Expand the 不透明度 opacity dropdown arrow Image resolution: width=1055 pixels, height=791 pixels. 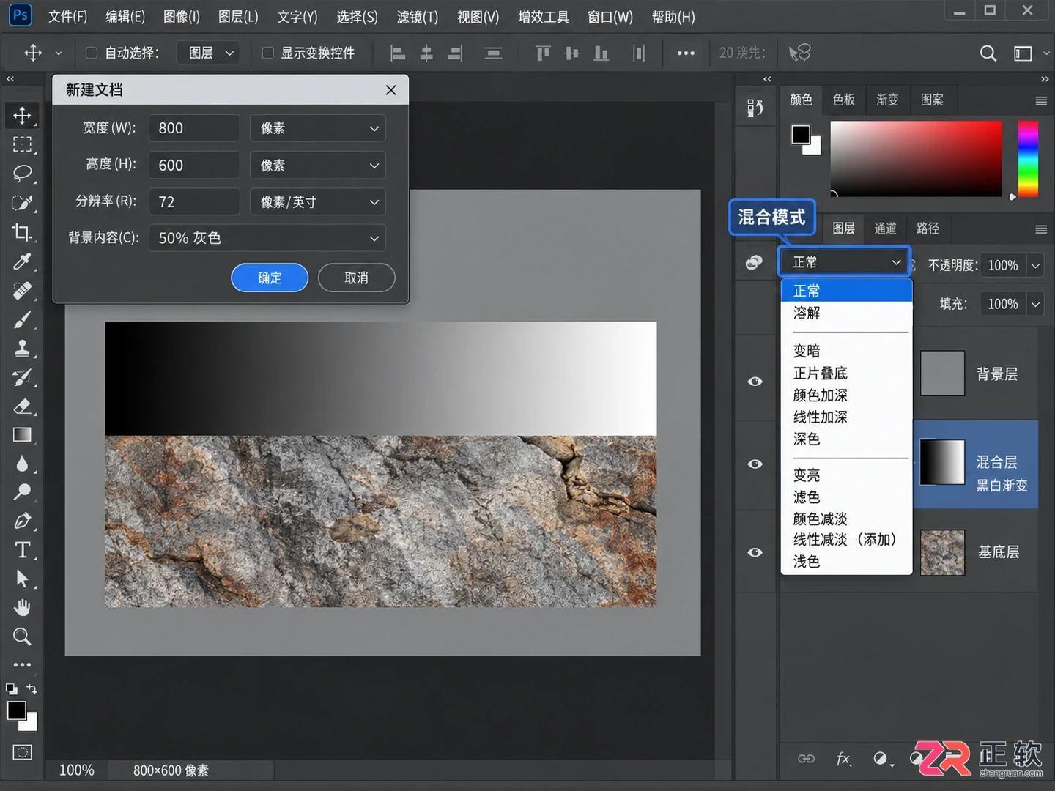pyautogui.click(x=1036, y=265)
